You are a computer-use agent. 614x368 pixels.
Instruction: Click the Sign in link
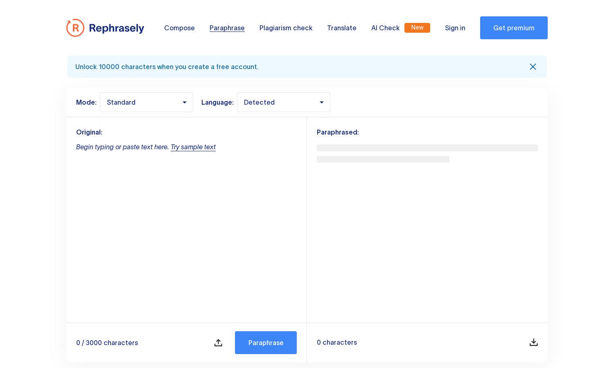click(455, 28)
